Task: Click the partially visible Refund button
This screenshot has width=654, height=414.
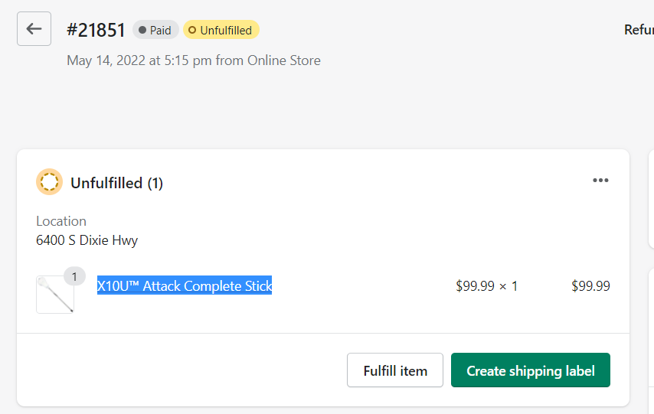Action: tap(639, 30)
